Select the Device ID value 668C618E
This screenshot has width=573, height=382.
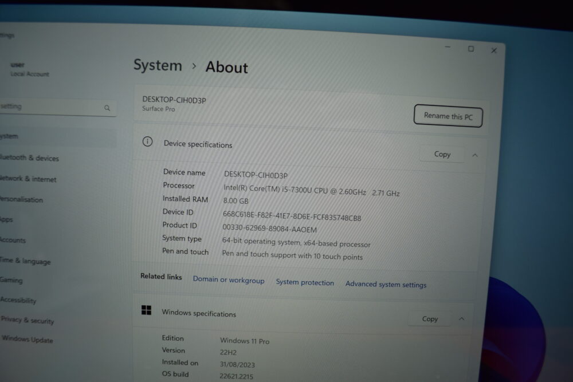point(292,216)
